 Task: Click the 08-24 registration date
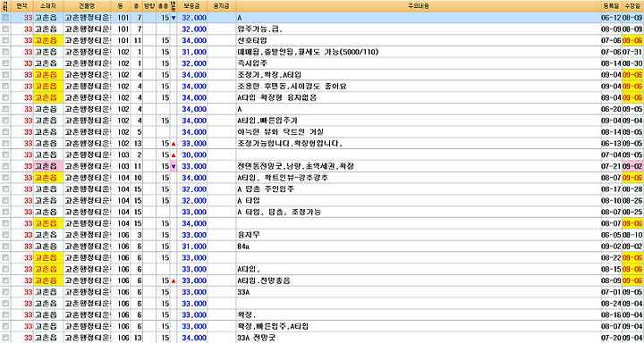coord(611,304)
